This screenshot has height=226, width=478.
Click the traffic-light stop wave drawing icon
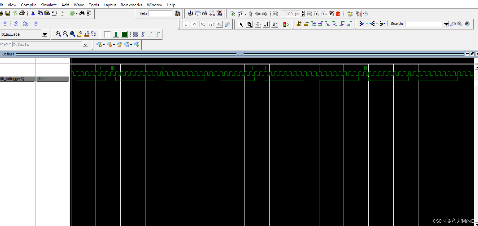click(x=286, y=24)
